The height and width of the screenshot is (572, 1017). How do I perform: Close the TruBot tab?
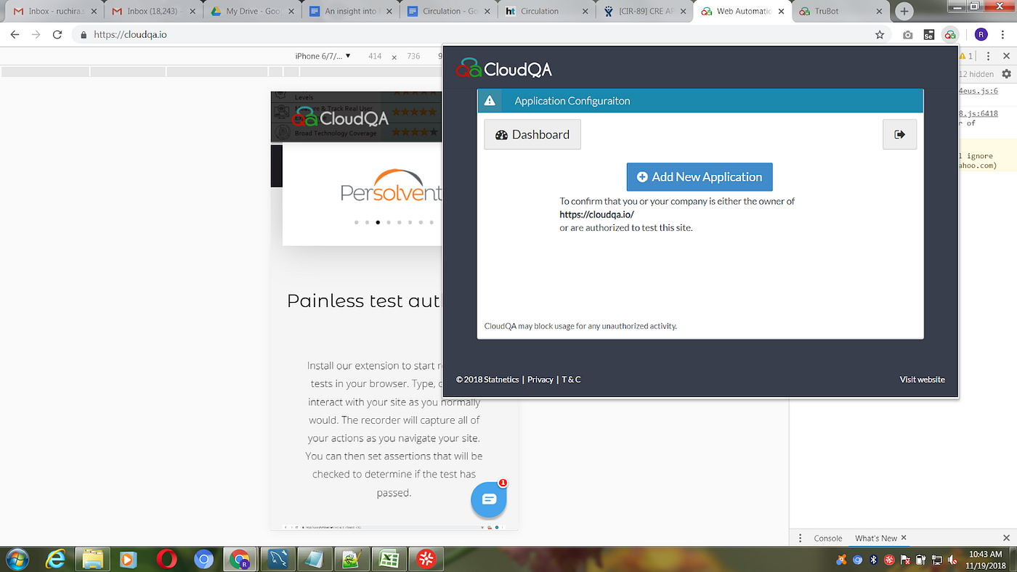click(x=878, y=12)
